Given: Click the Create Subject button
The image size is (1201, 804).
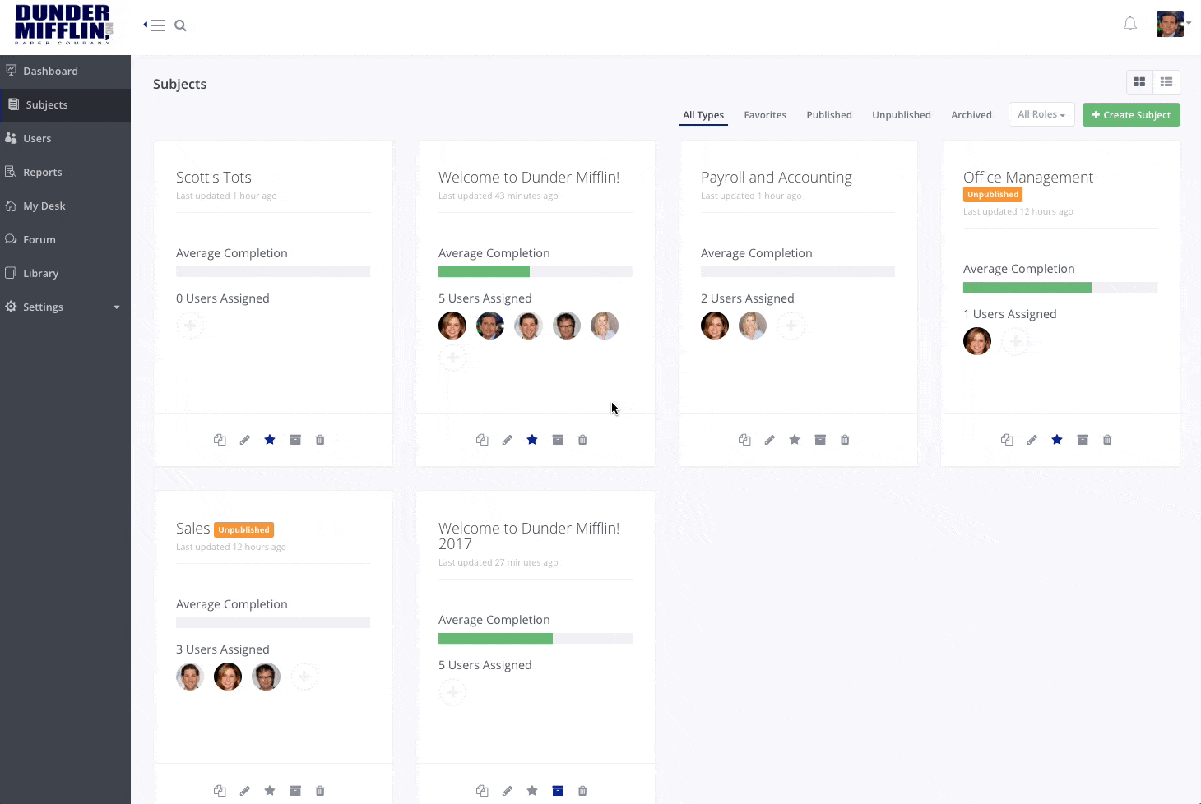Looking at the screenshot, I should pyautogui.click(x=1131, y=115).
